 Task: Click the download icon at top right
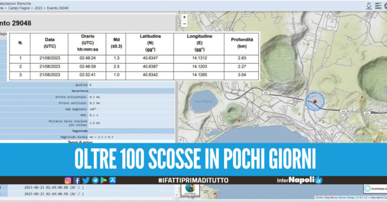click(x=369, y=6)
